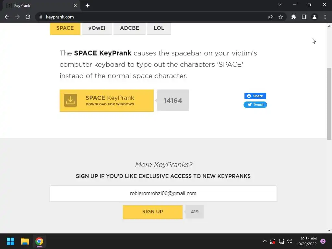Open a new browser tab
332x249 pixels.
coord(88,6)
